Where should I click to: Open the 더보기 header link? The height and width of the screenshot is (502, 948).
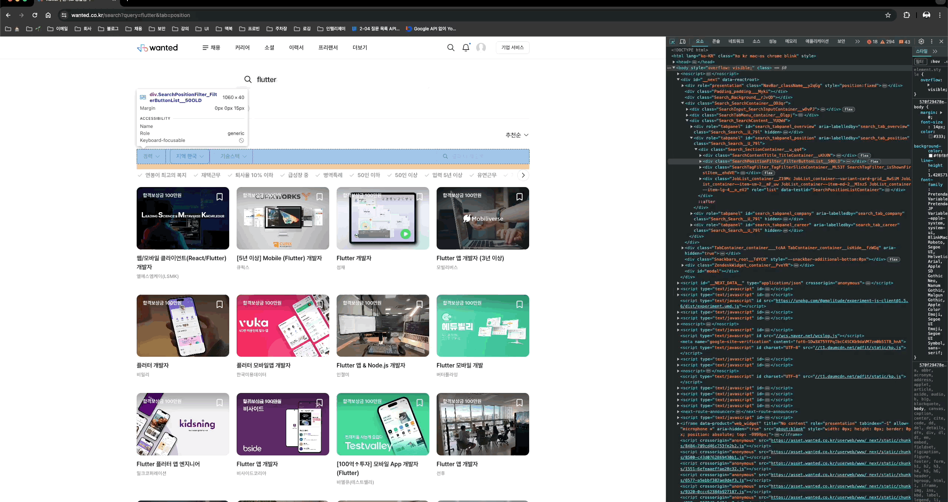point(360,48)
